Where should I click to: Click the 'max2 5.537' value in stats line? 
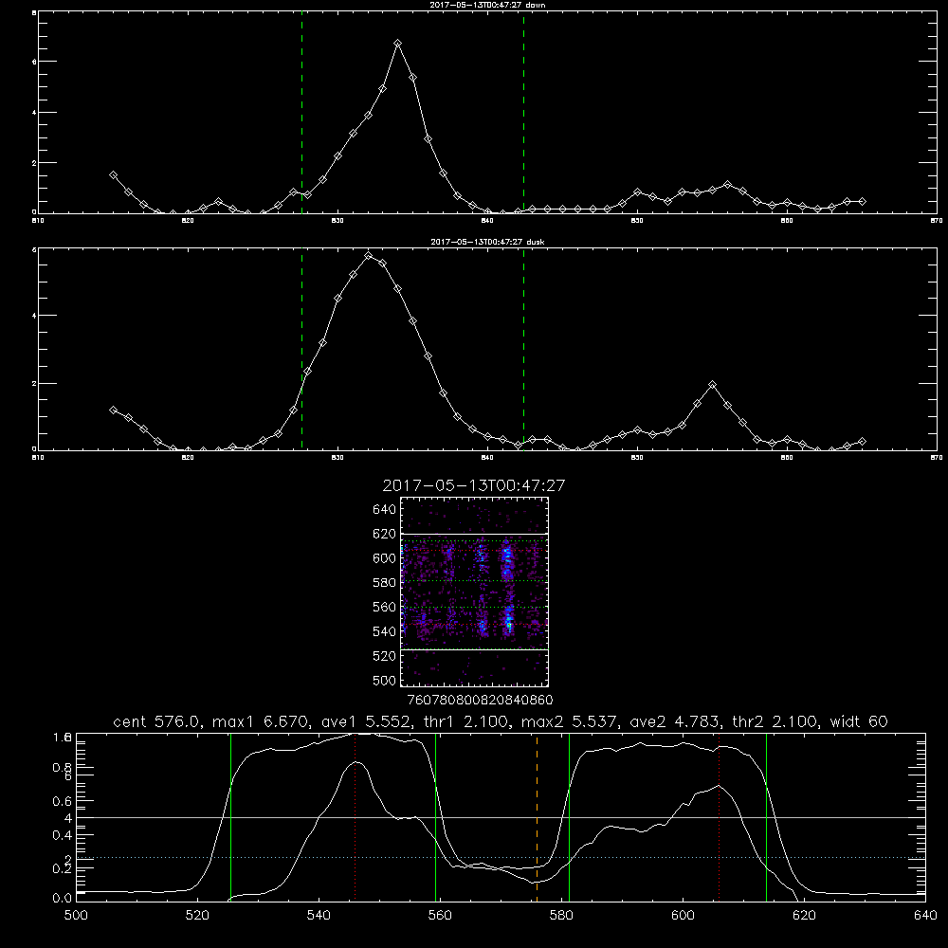pyautogui.click(x=570, y=721)
